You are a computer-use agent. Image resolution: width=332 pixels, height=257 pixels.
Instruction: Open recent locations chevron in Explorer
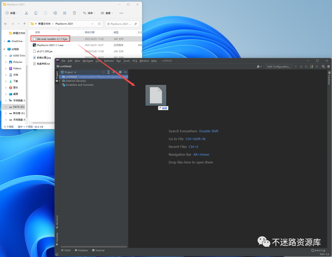pyautogui.click(x=19, y=24)
